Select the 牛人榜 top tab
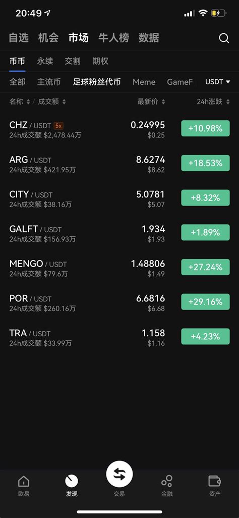Viewport: 239px width, 518px height. coord(113,38)
